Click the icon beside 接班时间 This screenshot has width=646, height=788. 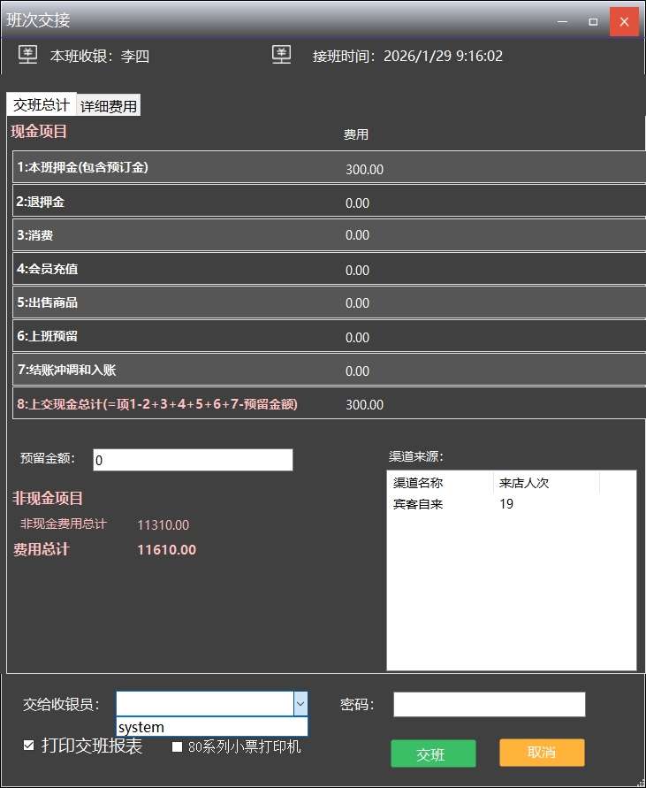pos(282,56)
